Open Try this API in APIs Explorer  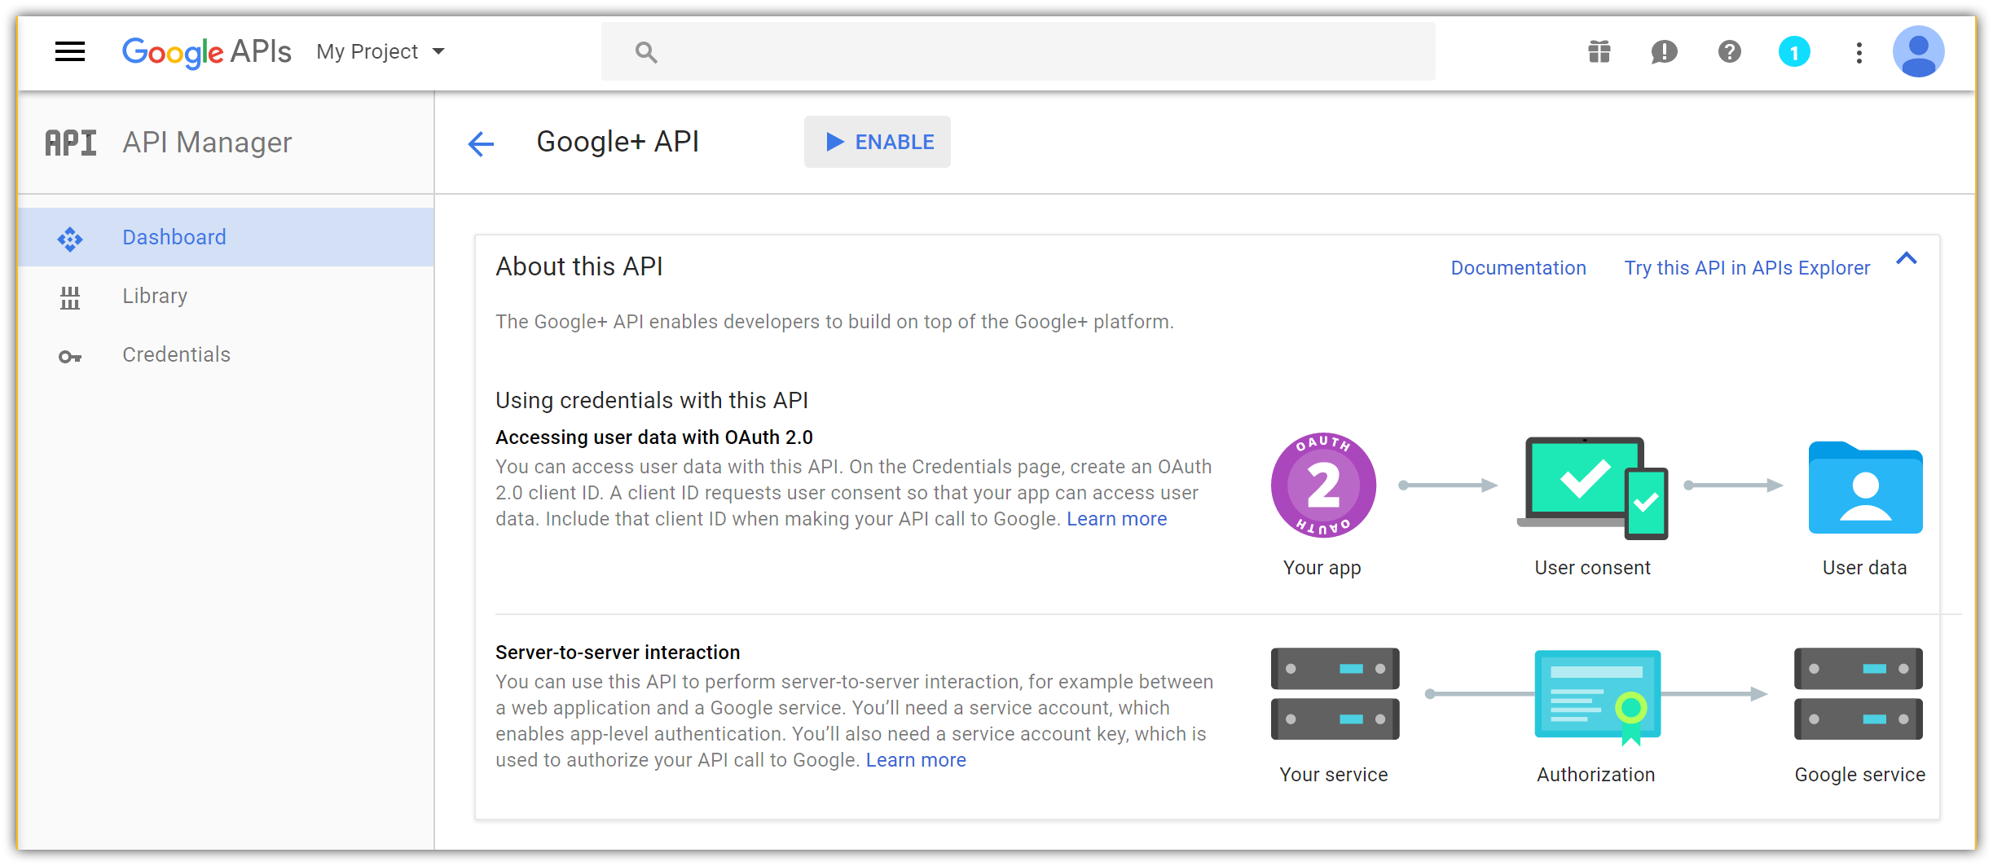[1747, 268]
